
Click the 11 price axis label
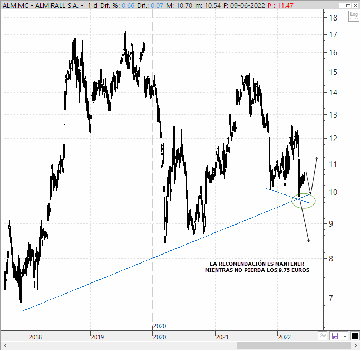coord(333,164)
